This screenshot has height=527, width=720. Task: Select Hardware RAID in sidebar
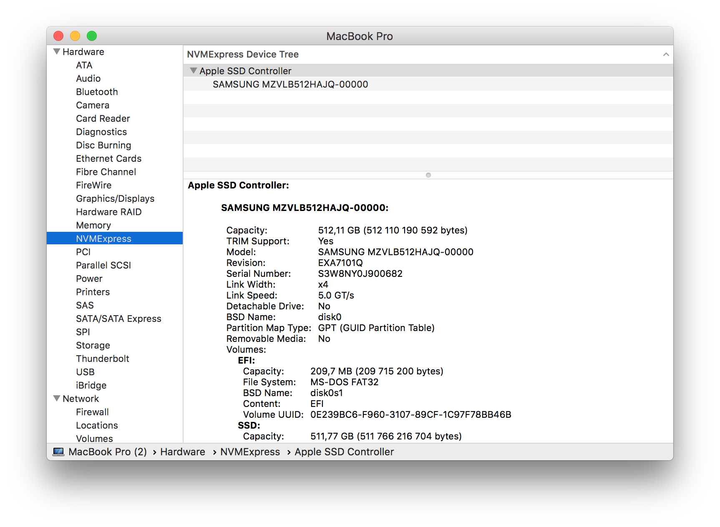click(x=108, y=212)
